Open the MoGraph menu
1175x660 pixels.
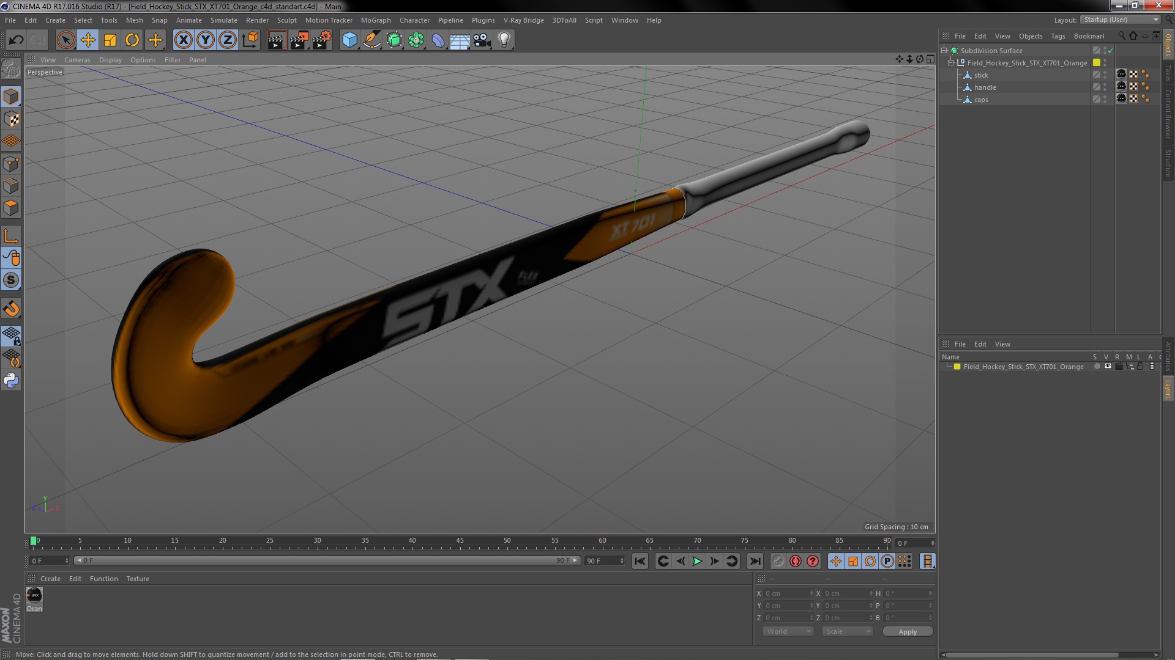tap(376, 20)
